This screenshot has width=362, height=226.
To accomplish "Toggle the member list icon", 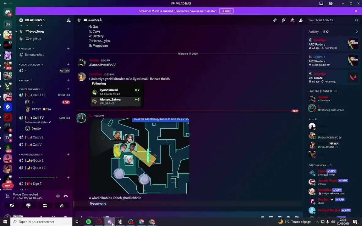I will point(301,20).
